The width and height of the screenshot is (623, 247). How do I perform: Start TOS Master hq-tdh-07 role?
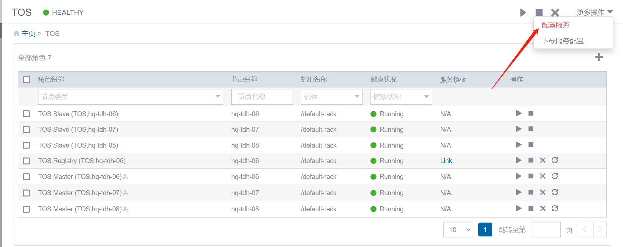[519, 192]
